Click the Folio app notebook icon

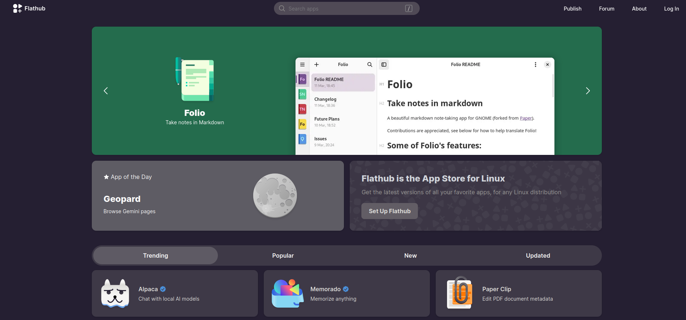click(x=195, y=79)
